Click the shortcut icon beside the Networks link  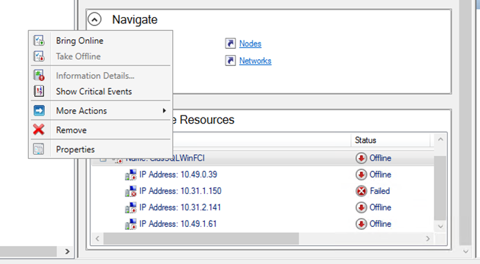click(230, 60)
